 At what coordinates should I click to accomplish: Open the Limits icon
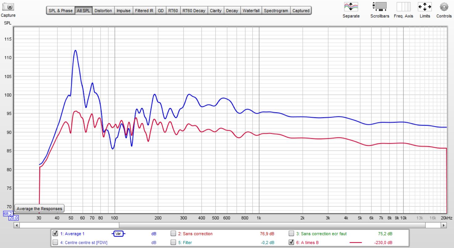pos(425,6)
